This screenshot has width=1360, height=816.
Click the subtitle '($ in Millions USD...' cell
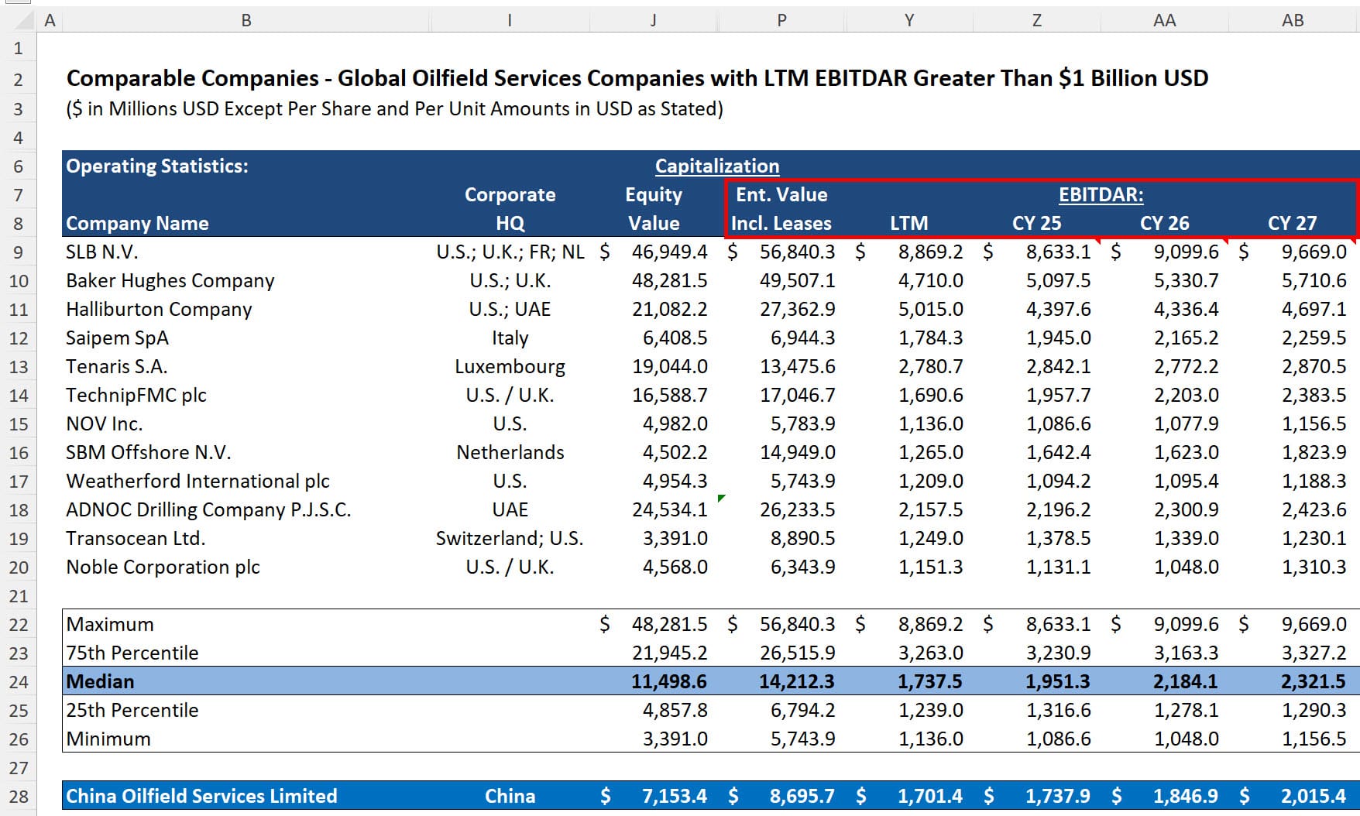[395, 108]
